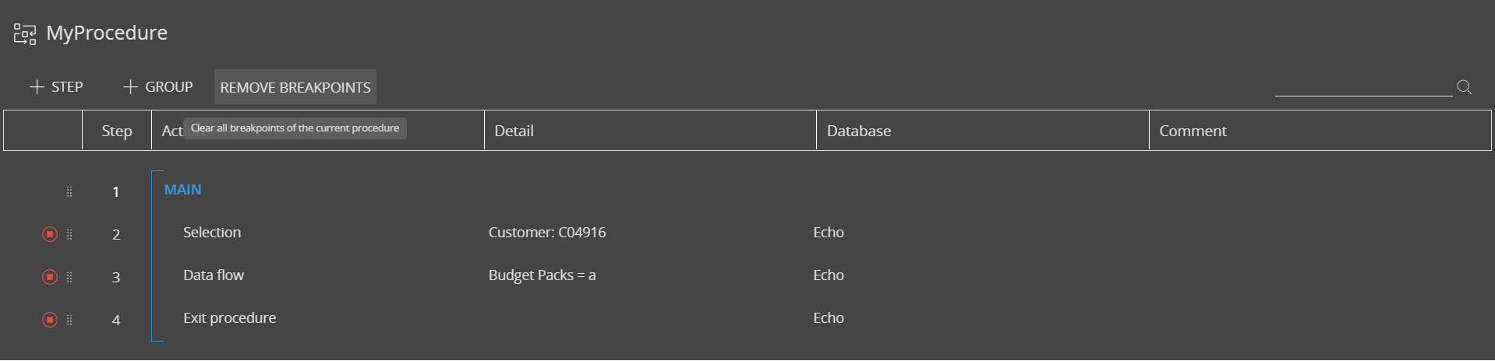Click the Detail column header
Image resolution: width=1495 pixels, height=361 pixels.
(650, 131)
